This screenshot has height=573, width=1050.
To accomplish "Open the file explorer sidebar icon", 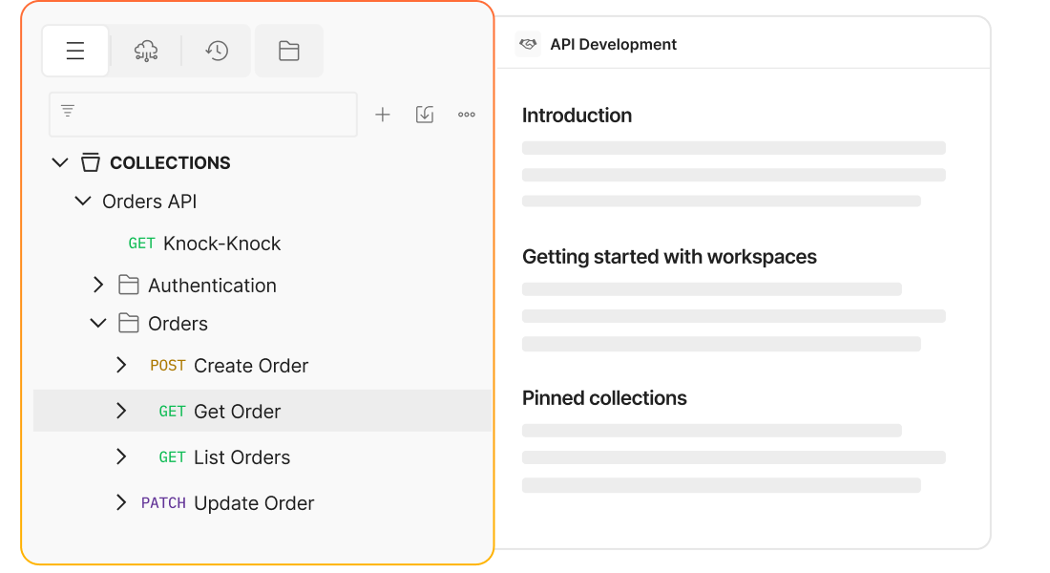I will click(x=289, y=51).
